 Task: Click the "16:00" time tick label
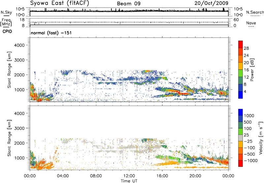(x=162, y=176)
